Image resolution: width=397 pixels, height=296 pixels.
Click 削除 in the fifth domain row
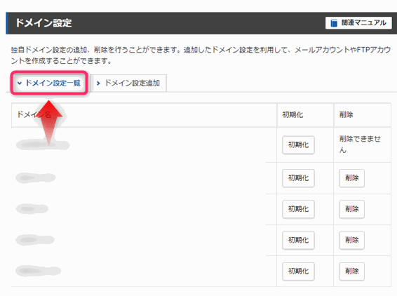[351, 271]
